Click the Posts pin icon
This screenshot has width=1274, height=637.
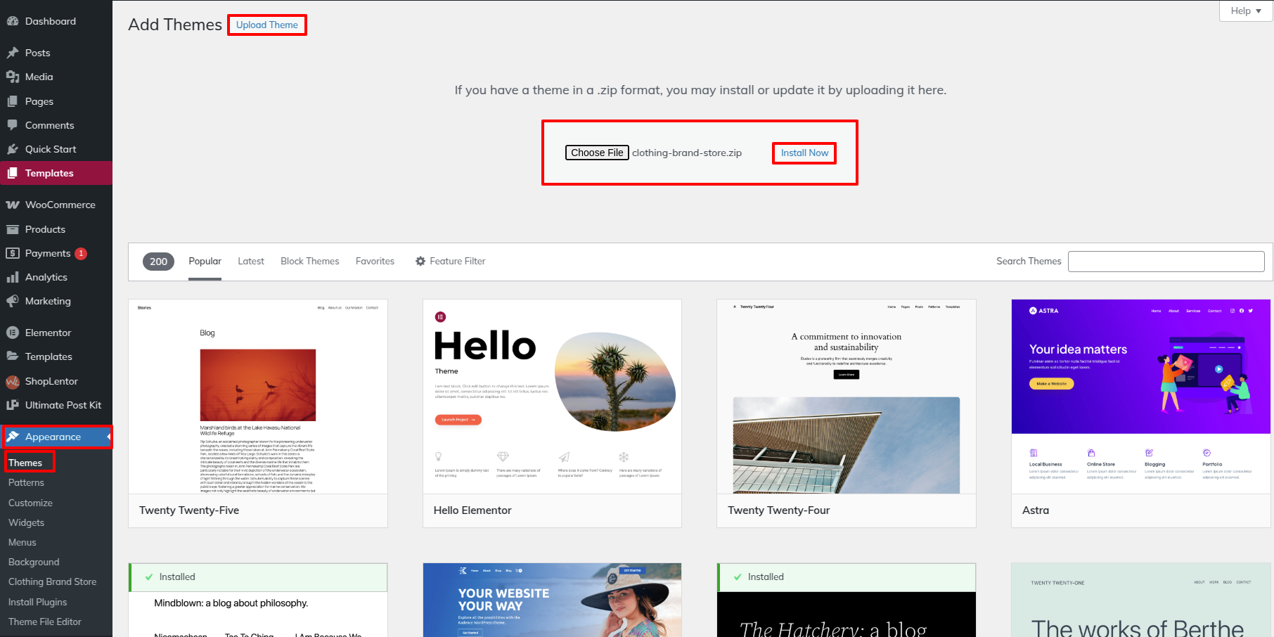13,53
